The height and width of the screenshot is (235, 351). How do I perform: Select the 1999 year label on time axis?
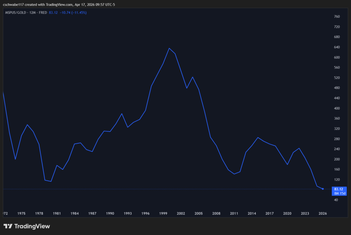coord(163,213)
